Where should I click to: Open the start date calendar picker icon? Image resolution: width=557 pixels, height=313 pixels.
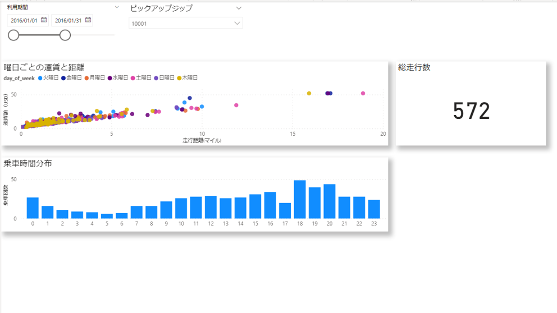click(x=44, y=20)
